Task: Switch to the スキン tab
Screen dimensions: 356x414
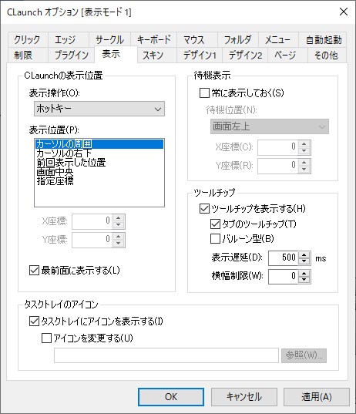Action: (153, 56)
